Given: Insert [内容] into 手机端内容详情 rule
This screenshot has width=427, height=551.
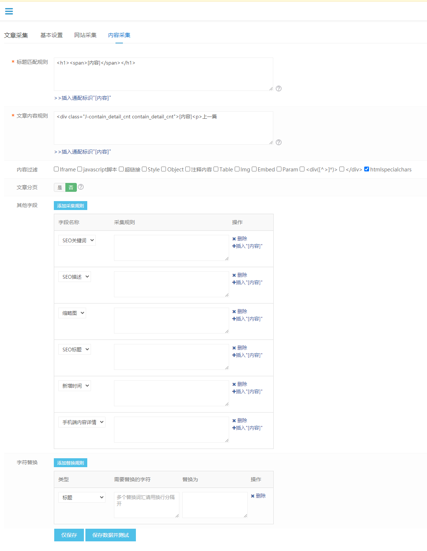Looking at the screenshot, I should (x=247, y=428).
